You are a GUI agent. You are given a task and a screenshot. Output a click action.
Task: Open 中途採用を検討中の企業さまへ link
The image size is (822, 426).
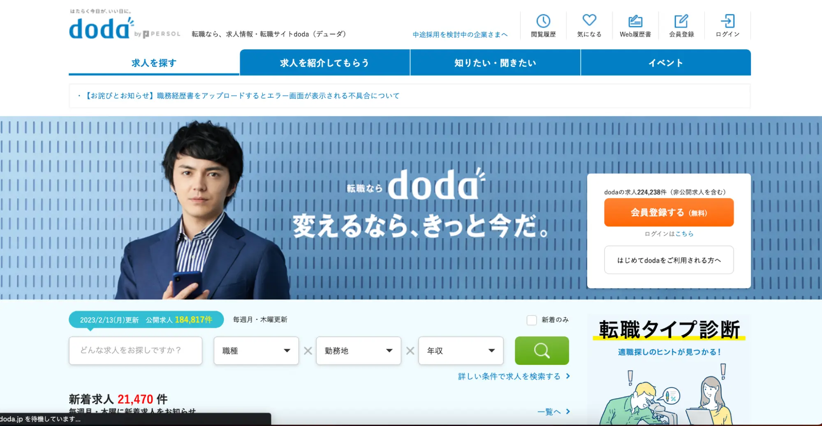pos(460,35)
